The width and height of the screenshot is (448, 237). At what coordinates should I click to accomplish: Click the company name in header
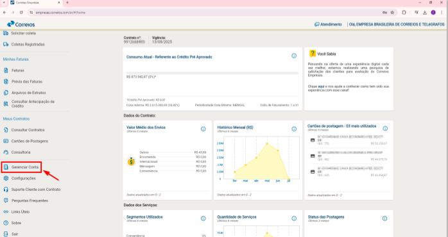(397, 24)
